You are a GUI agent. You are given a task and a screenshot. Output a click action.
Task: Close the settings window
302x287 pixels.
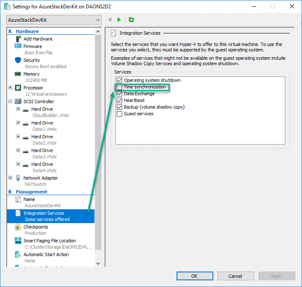pos(292,6)
